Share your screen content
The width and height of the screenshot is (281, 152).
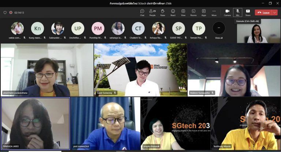pos(248,12)
